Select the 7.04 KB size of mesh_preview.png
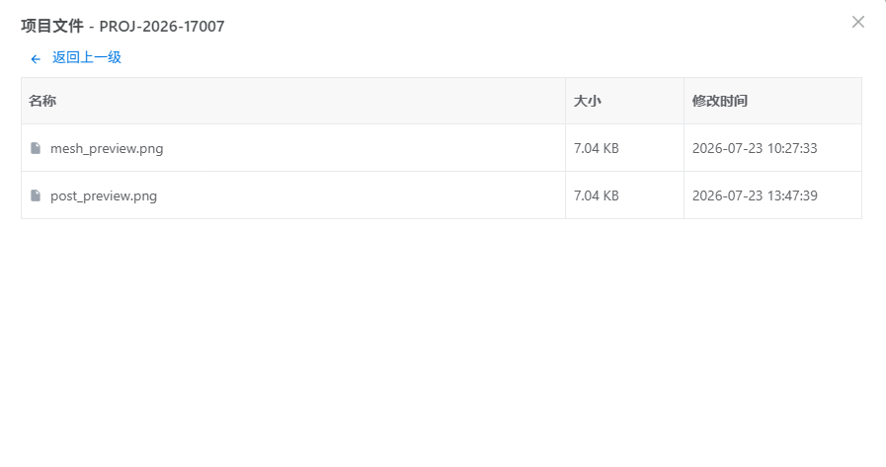 pyautogui.click(x=597, y=148)
